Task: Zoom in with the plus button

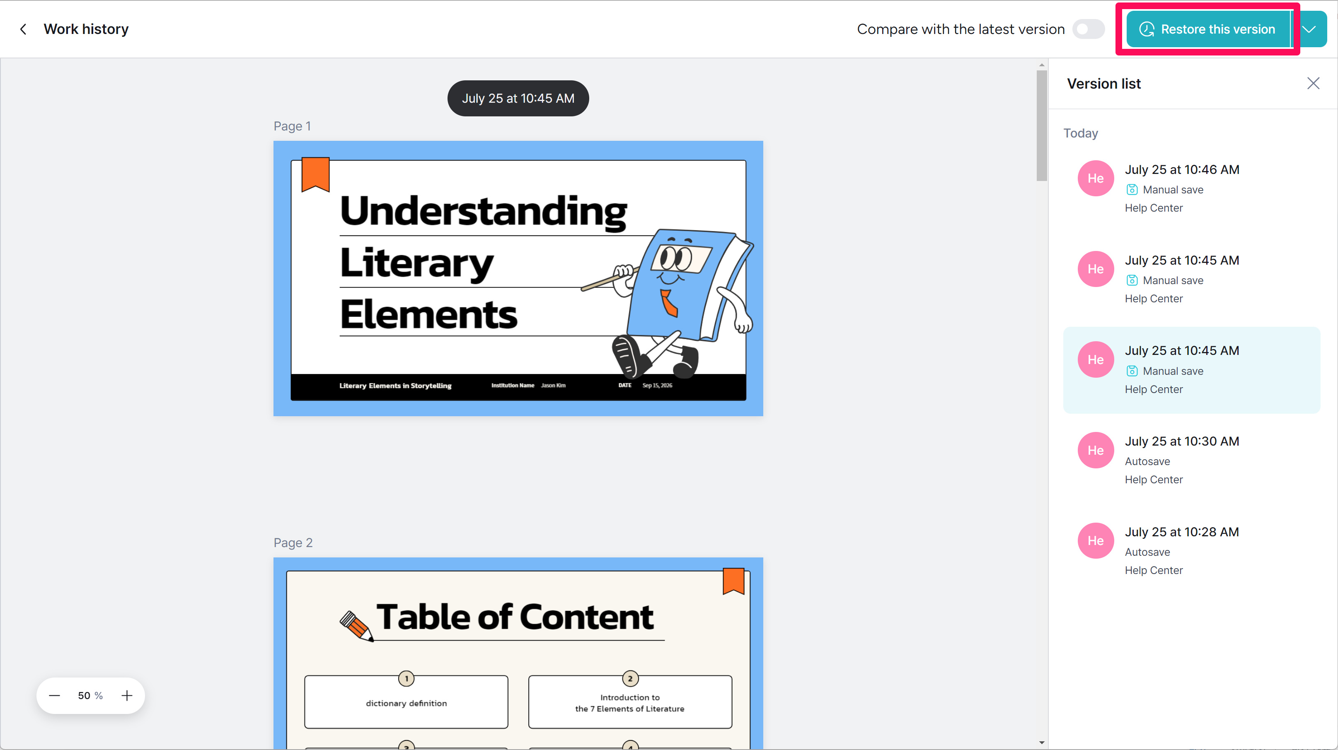Action: [x=127, y=695]
